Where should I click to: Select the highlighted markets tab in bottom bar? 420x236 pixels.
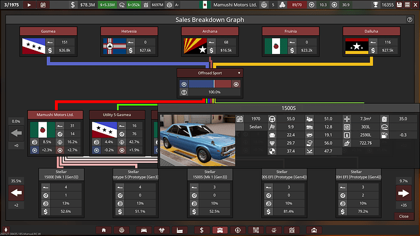(220, 230)
